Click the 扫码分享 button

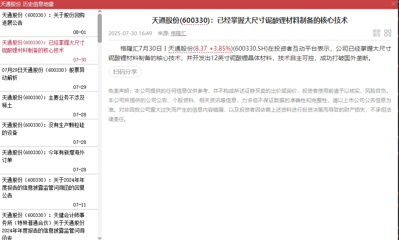[x=125, y=72]
